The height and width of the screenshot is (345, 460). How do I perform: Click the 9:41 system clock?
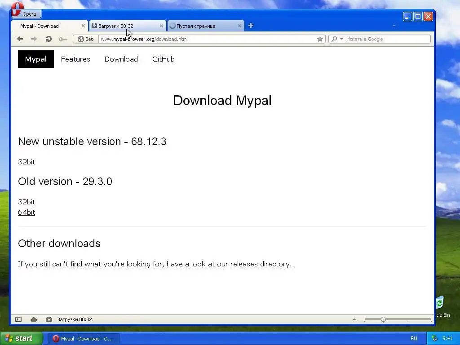pyautogui.click(x=447, y=338)
